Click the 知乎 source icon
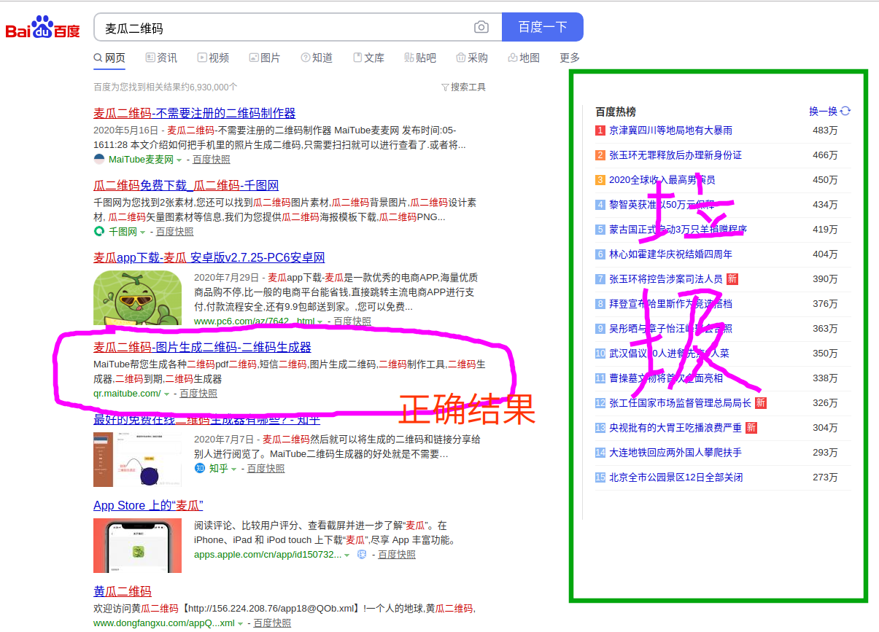The height and width of the screenshot is (632, 879). click(200, 469)
